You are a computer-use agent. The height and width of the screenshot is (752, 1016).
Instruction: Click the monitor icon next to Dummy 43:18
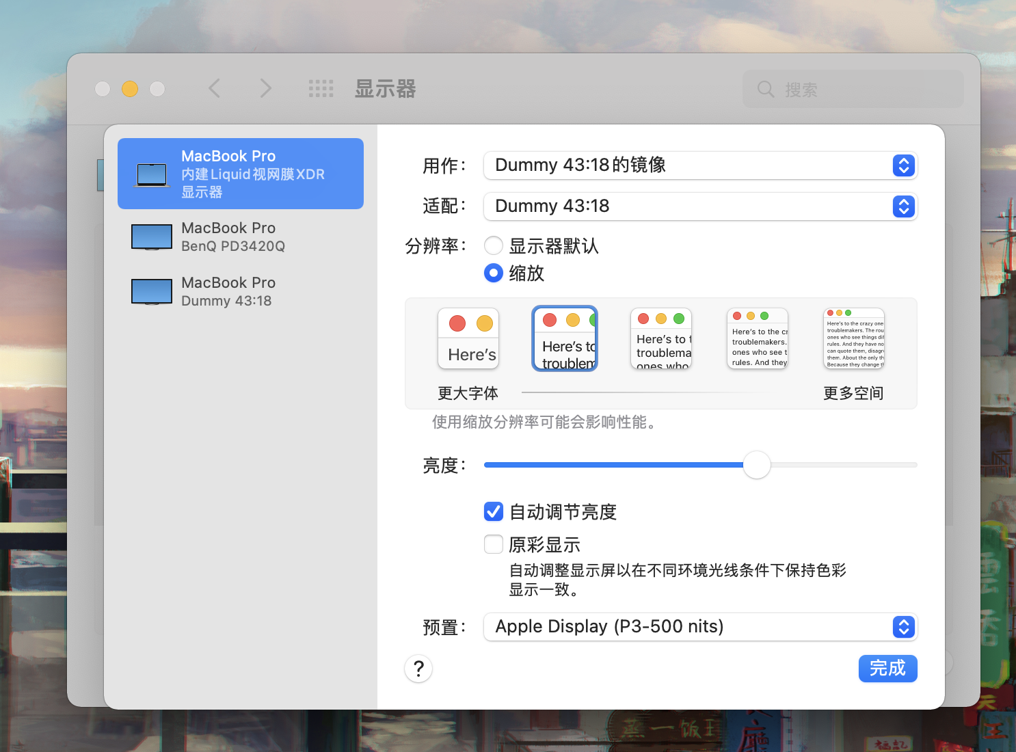(x=152, y=292)
